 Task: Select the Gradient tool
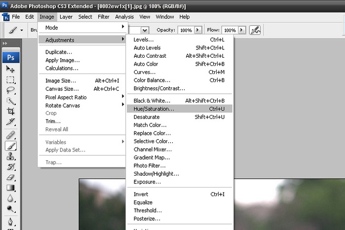point(10,188)
